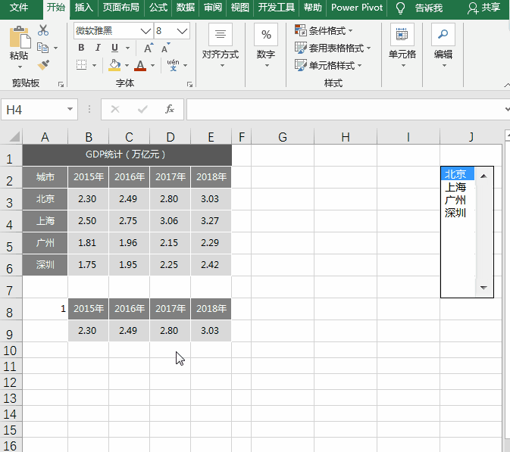This screenshot has width=510, height=452.
Task: Click list box scroll down arrow
Action: coord(484,288)
